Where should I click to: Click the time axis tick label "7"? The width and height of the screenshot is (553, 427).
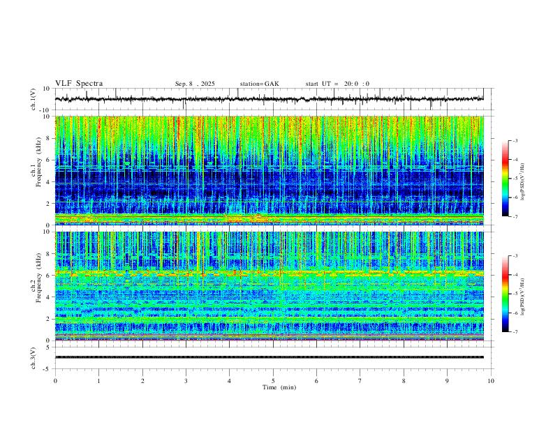tap(360, 381)
